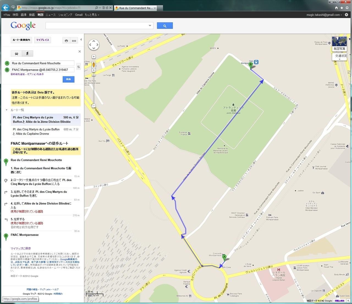This screenshot has height=304, width=352.
Task: Click the マイプレイス button
Action: point(43,40)
